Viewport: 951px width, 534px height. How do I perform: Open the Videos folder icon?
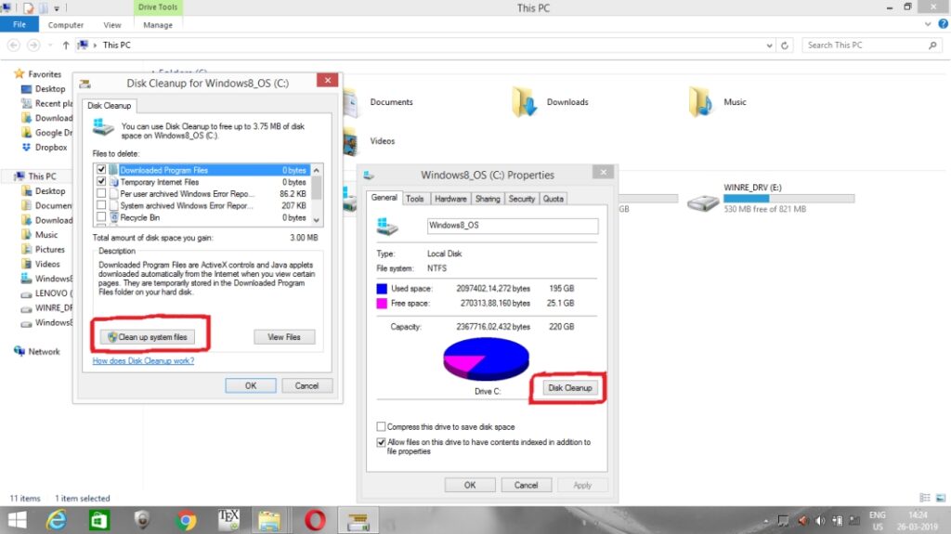pos(350,141)
